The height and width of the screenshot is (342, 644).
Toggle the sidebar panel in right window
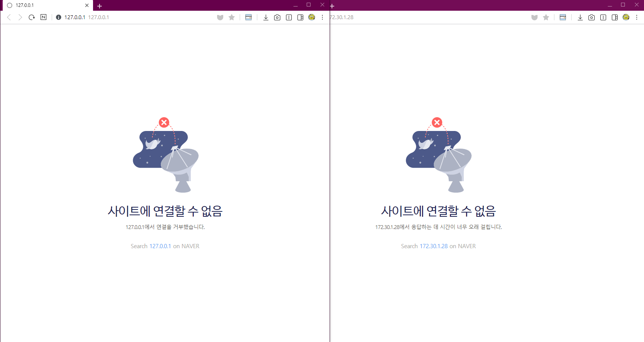[615, 17]
